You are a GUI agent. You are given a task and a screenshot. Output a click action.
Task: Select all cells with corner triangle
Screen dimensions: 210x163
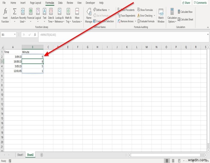[x=2, y=47]
